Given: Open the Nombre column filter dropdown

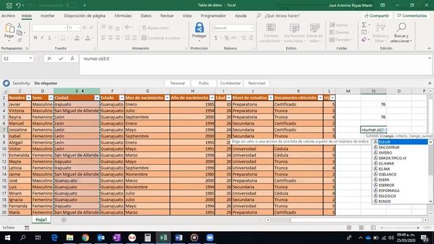Looking at the screenshot, I should click(x=28, y=98).
